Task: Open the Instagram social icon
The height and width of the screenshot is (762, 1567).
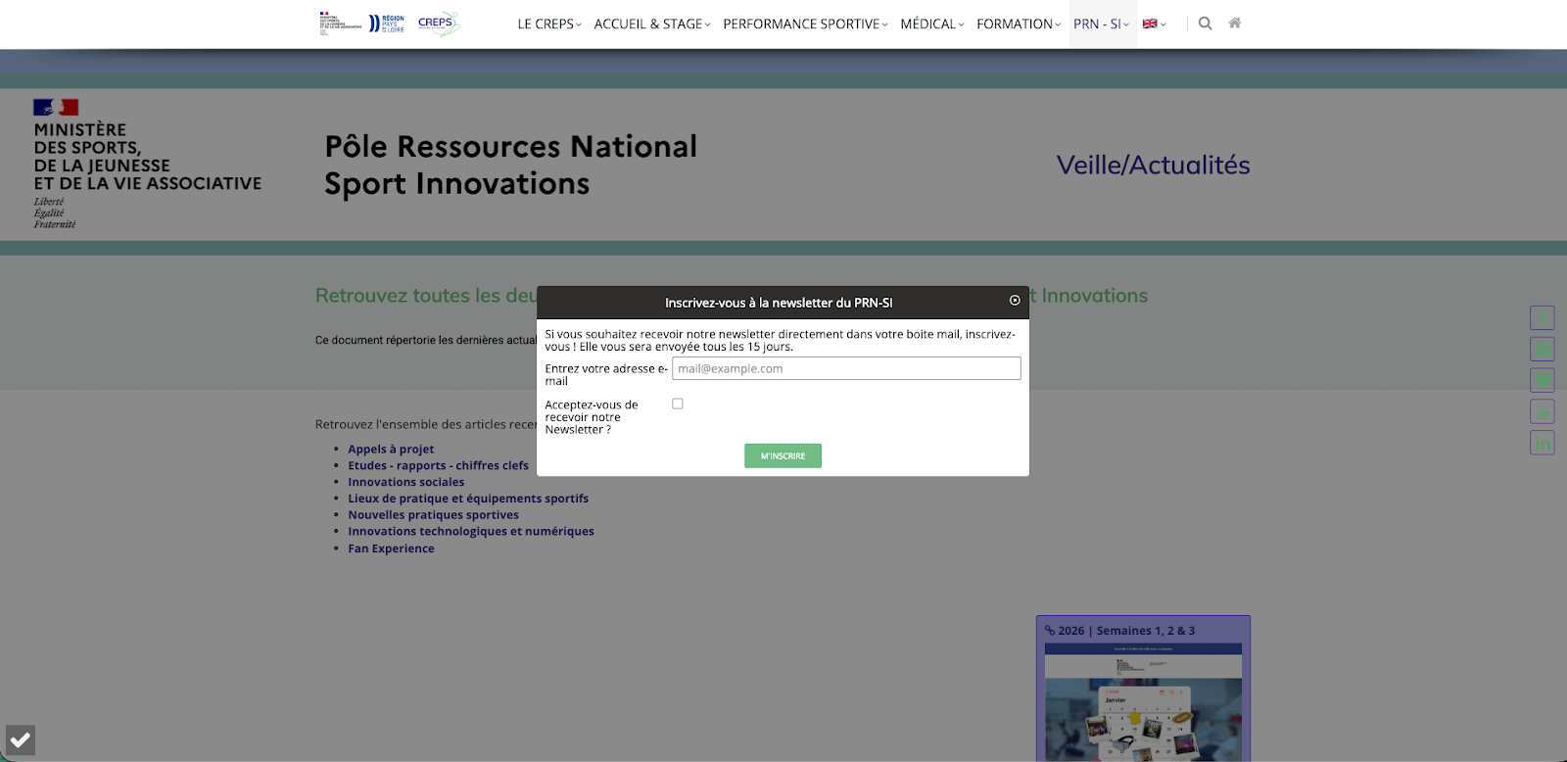Action: pyautogui.click(x=1543, y=350)
